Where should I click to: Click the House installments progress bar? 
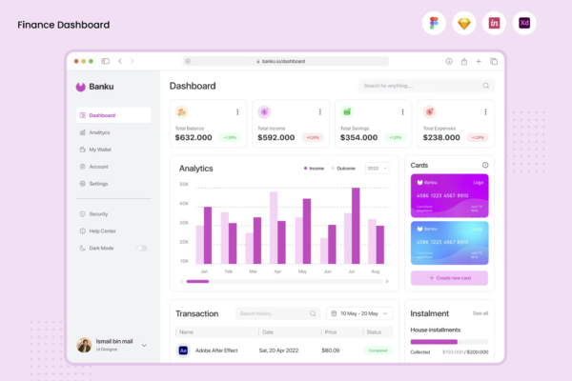point(449,342)
